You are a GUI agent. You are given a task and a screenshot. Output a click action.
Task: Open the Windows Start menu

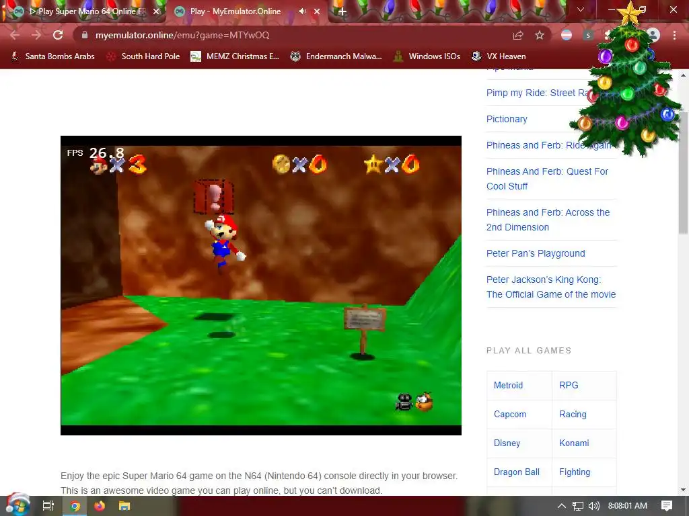[17, 505]
